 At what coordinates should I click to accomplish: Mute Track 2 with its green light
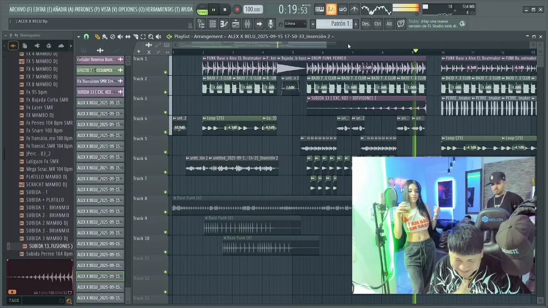click(x=165, y=92)
